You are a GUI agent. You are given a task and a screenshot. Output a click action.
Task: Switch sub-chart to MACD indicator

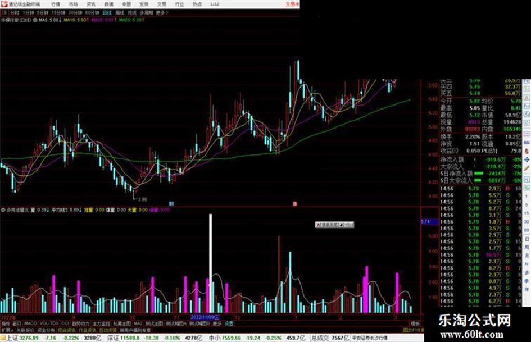[x=30, y=323]
